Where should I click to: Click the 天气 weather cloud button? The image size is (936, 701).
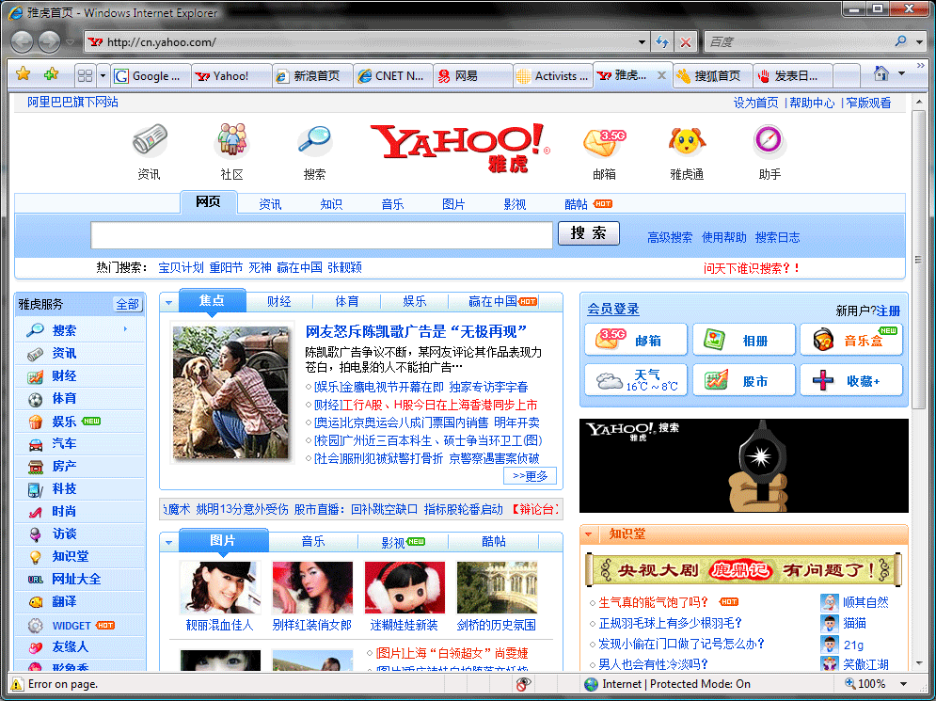[636, 380]
